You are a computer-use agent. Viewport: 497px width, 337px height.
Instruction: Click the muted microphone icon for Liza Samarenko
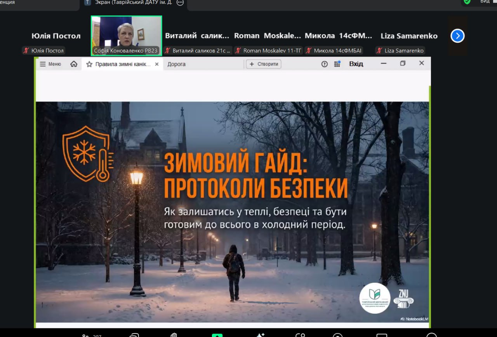pos(379,50)
